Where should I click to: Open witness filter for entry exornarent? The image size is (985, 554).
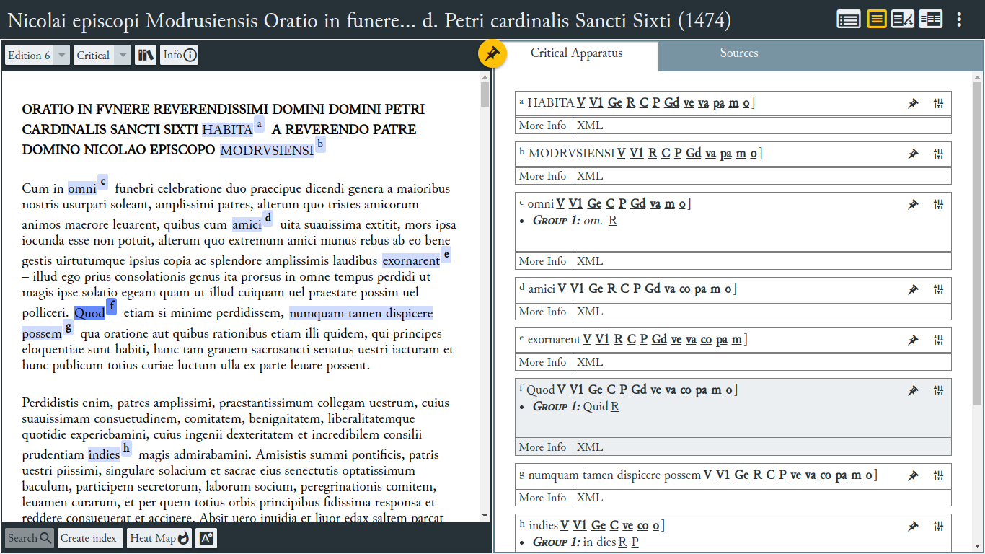938,340
